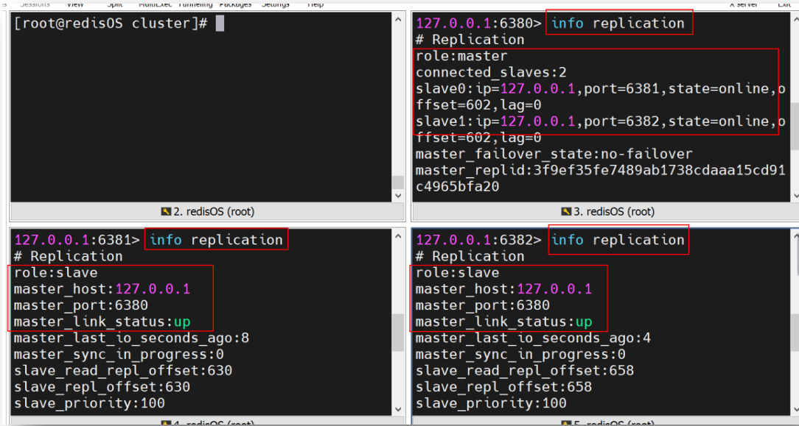This screenshot has height=426, width=799.
Task: Click the 'master_replid:3f9ef35fe...' line
Action: pos(601,170)
